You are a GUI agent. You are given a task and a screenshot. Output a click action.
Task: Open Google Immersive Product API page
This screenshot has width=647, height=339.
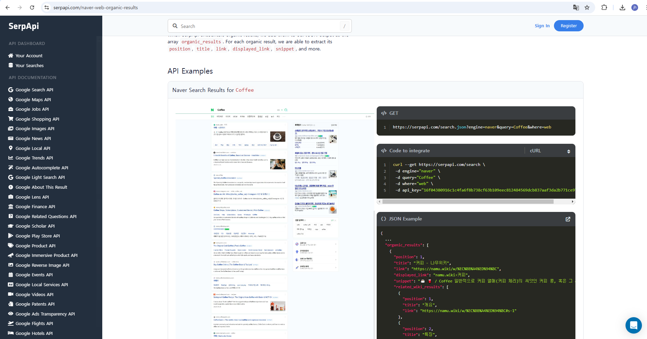click(47, 255)
